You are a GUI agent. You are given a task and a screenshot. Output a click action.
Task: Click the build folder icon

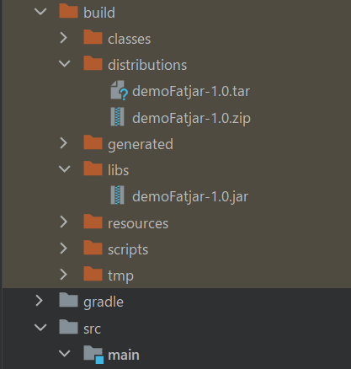click(x=68, y=11)
